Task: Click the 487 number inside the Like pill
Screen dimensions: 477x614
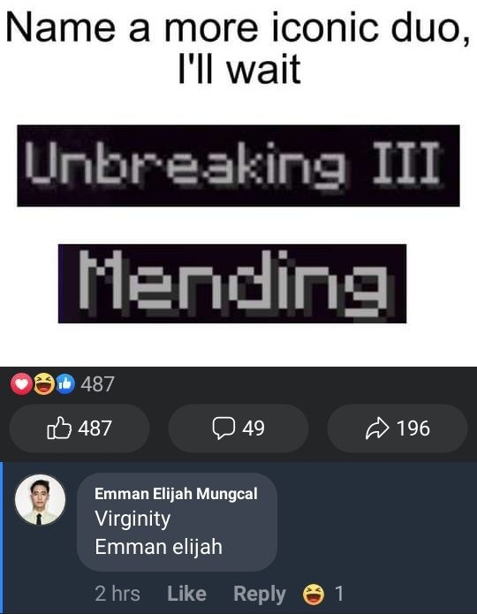Action: click(95, 428)
